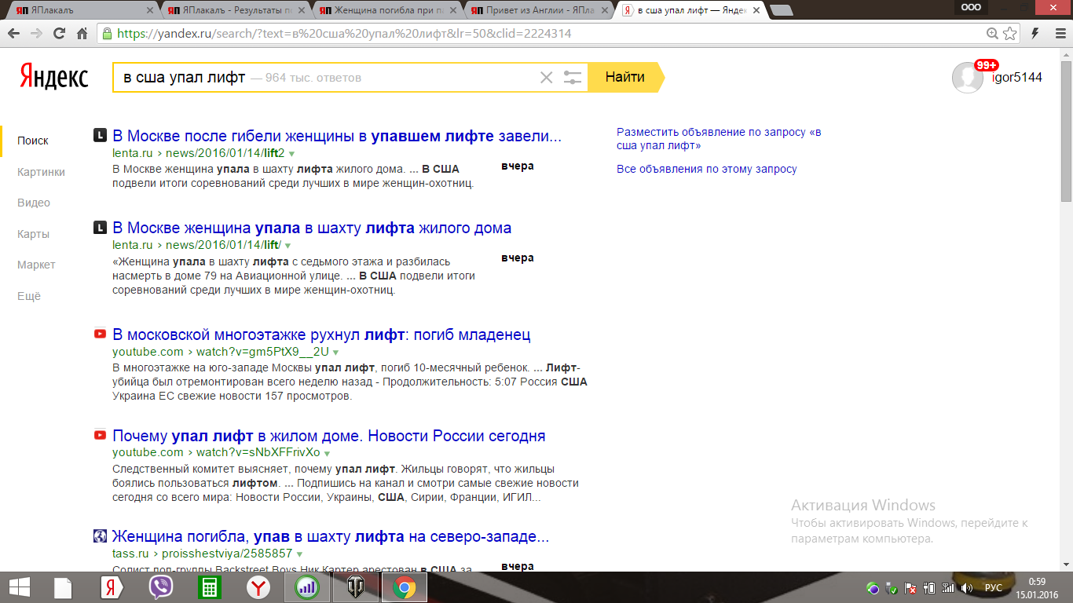This screenshot has width=1073, height=603.
Task: Open the 99+ notifications badge
Action: point(986,65)
